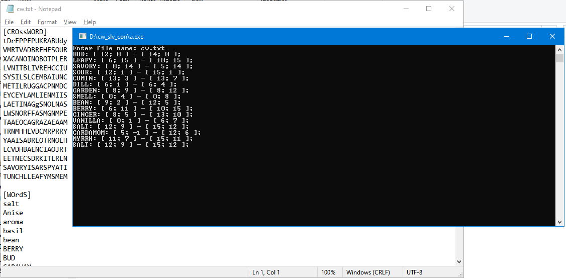Minimize the a.exe console window
Image resolution: width=566 pixels, height=279 pixels.
tap(507, 36)
